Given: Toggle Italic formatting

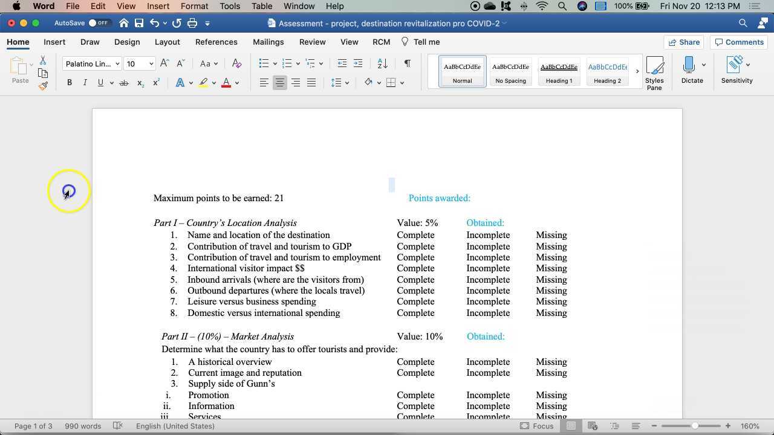Looking at the screenshot, I should [x=85, y=83].
